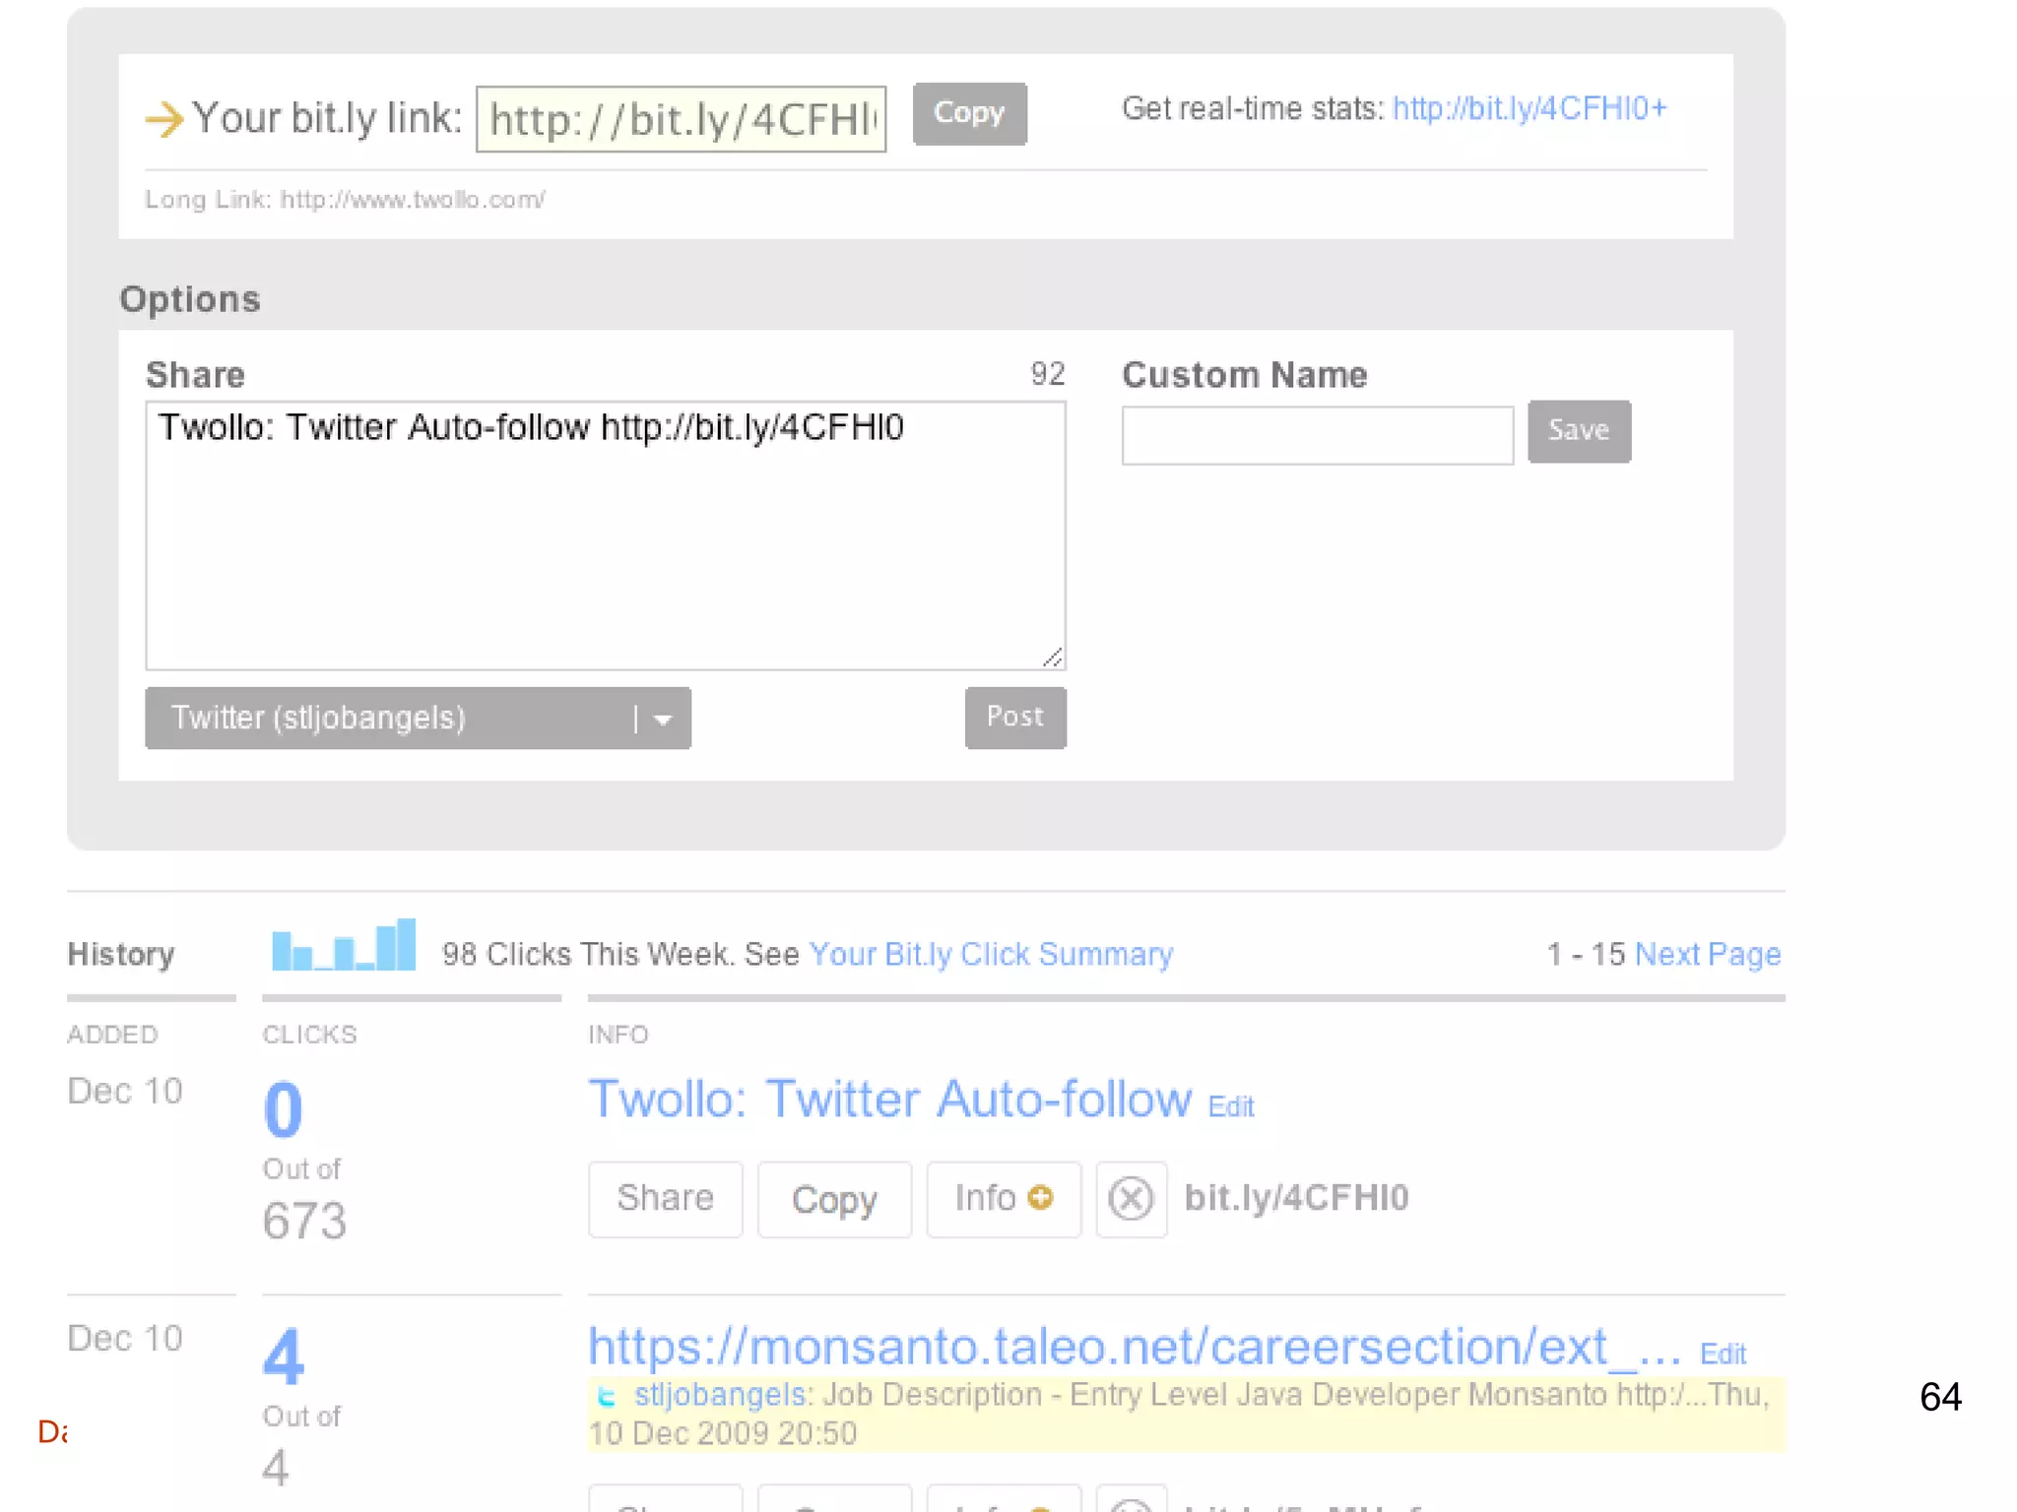Viewport: 2017px width, 1512px height.
Task: Click the delete (X) icon next to bit.ly/4CFHI0
Action: (1131, 1199)
